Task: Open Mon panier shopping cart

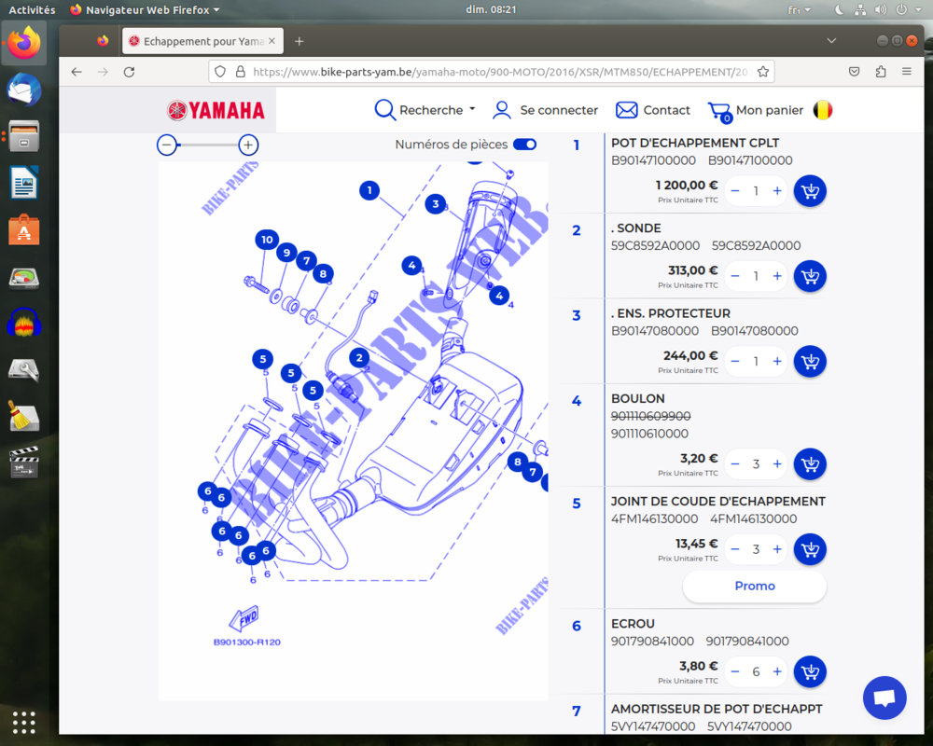Action: (x=755, y=111)
